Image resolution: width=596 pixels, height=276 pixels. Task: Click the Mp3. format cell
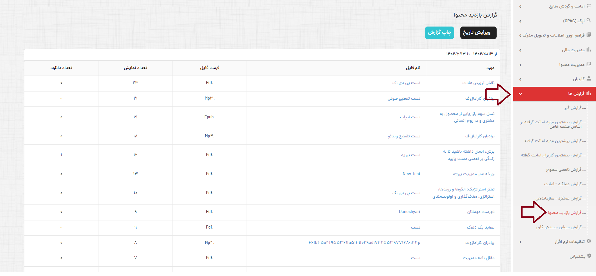(x=210, y=98)
